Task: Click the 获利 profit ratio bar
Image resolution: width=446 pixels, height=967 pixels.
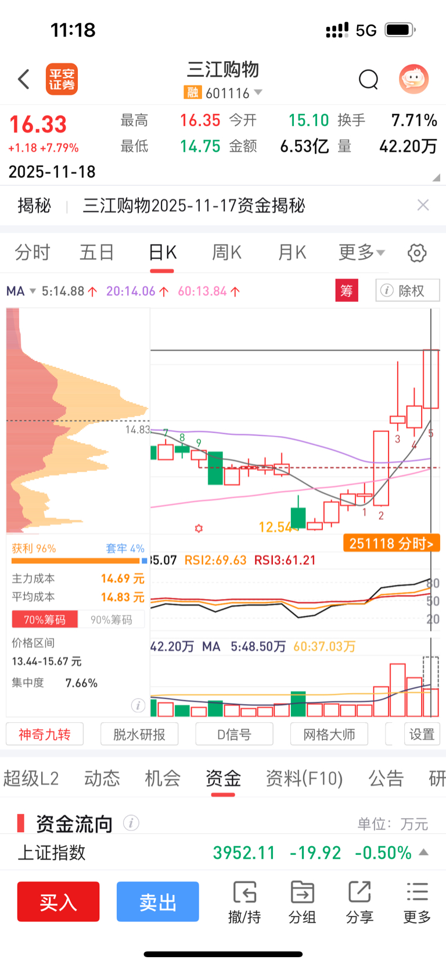Action: coord(76,561)
